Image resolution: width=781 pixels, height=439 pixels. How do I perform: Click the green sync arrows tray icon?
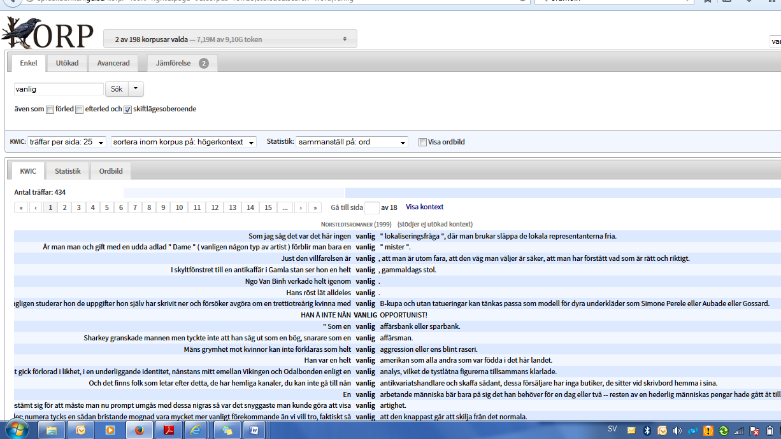pyautogui.click(x=723, y=431)
